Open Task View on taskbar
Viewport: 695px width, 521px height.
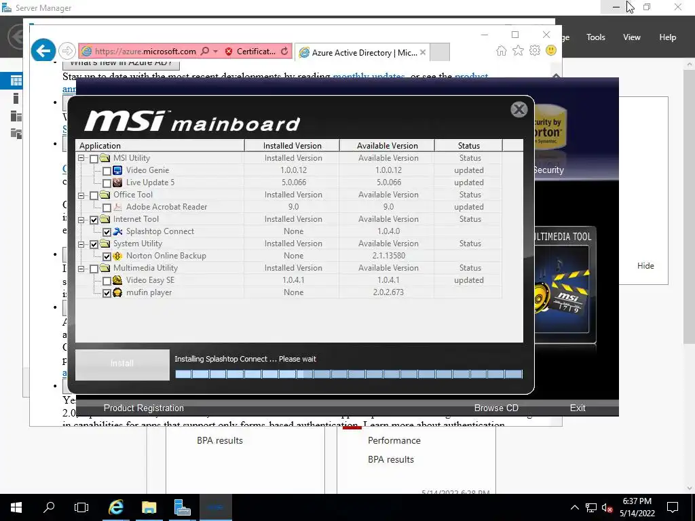point(81,507)
